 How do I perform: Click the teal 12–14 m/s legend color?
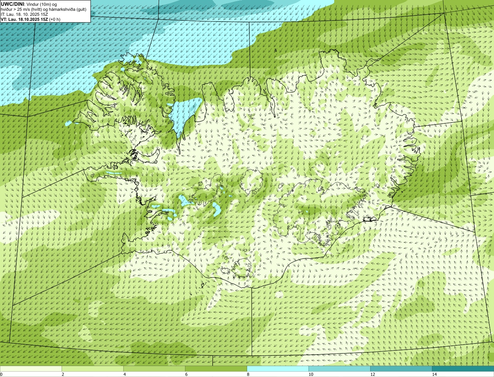pyautogui.click(x=401, y=369)
